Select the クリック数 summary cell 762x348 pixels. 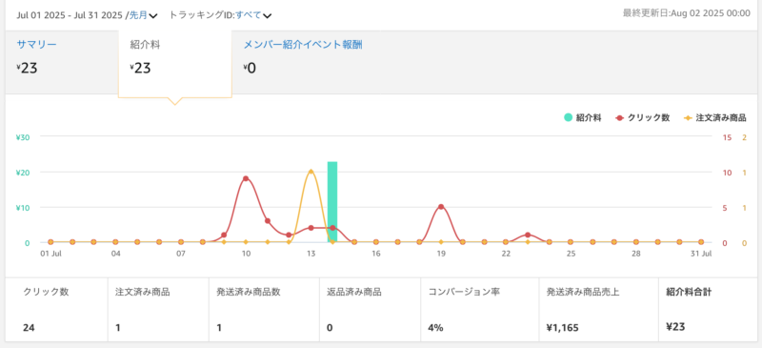click(57, 310)
